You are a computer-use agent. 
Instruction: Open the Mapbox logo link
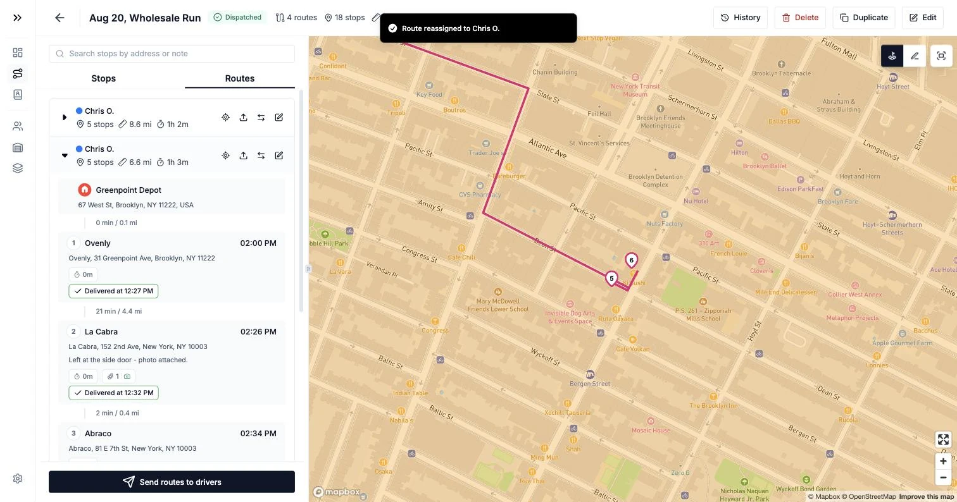click(x=337, y=492)
